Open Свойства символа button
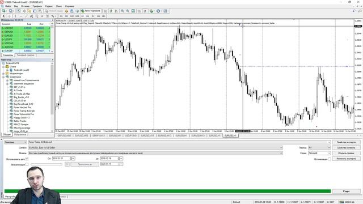 coord(346,147)
